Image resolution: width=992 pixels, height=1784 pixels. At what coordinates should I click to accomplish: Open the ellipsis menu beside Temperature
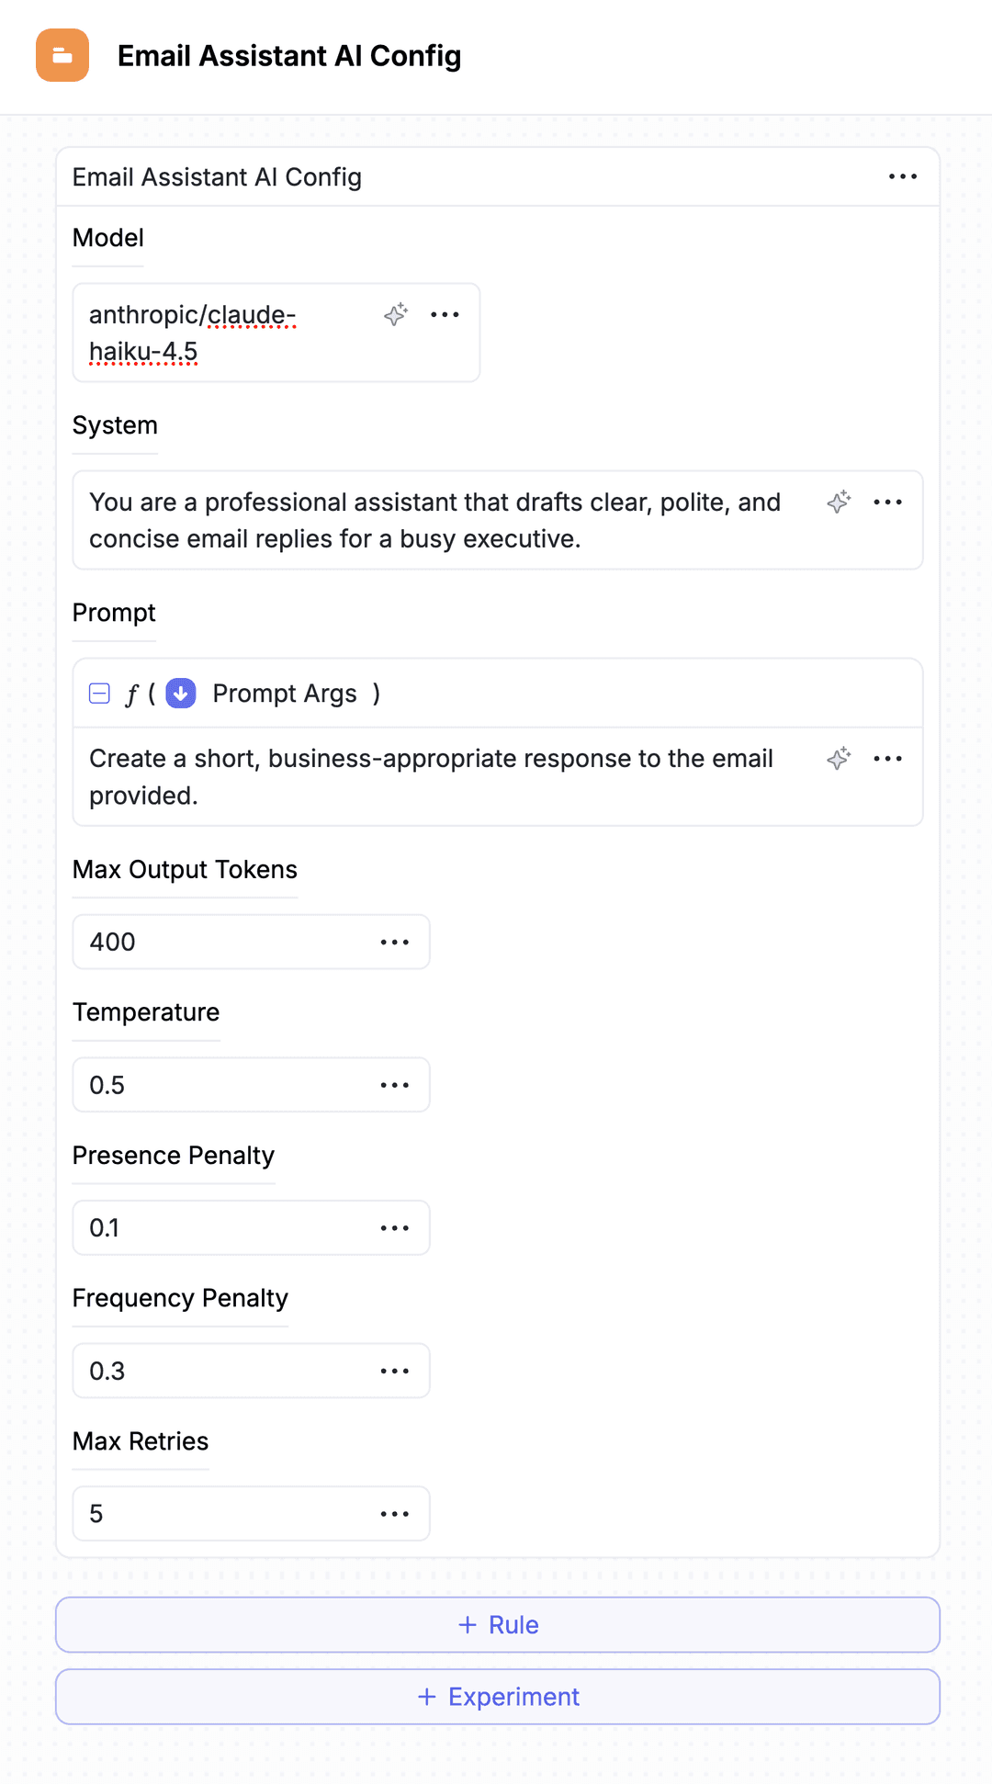click(394, 1085)
